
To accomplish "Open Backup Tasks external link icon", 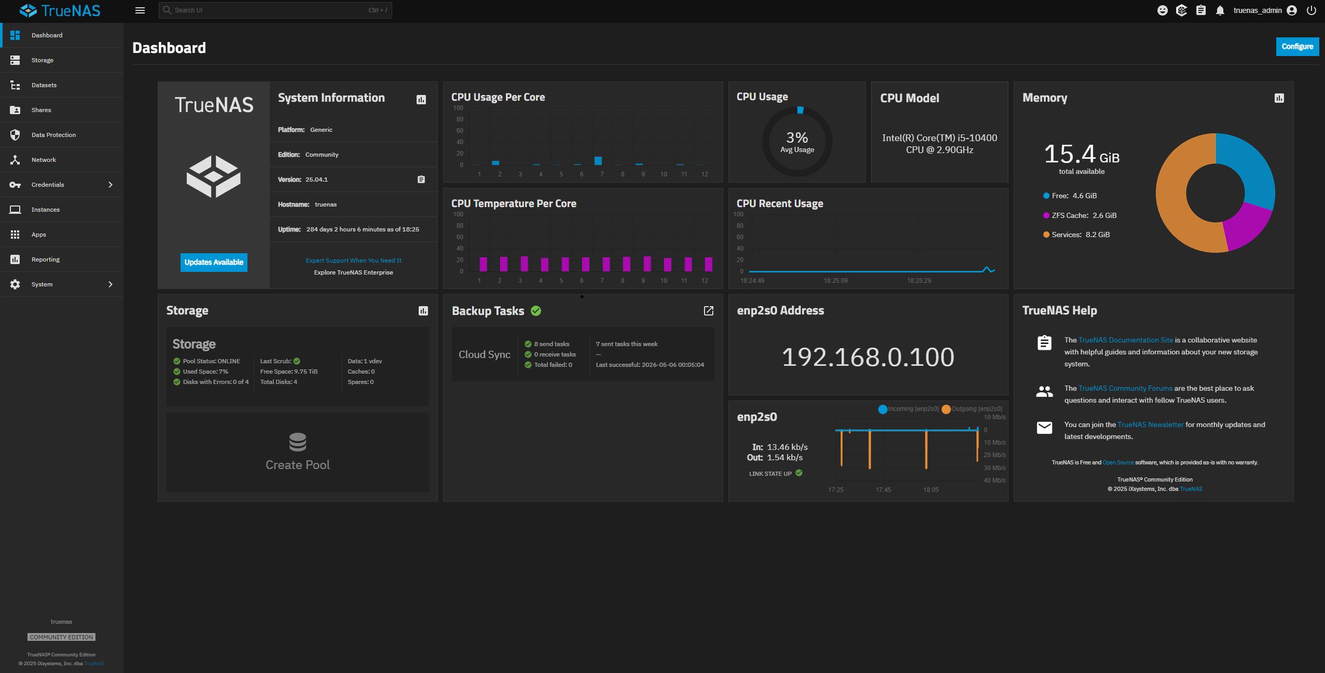I will point(709,311).
